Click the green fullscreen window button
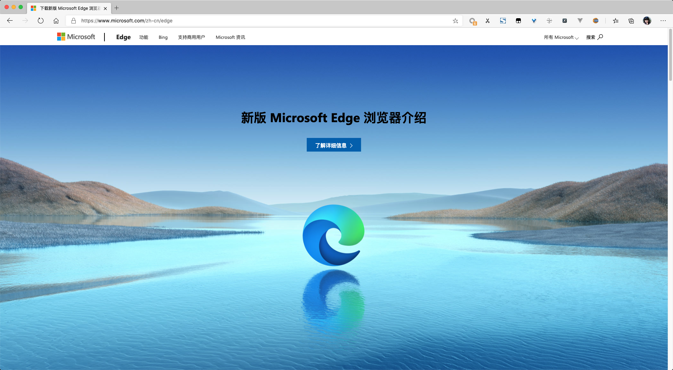 click(21, 7)
